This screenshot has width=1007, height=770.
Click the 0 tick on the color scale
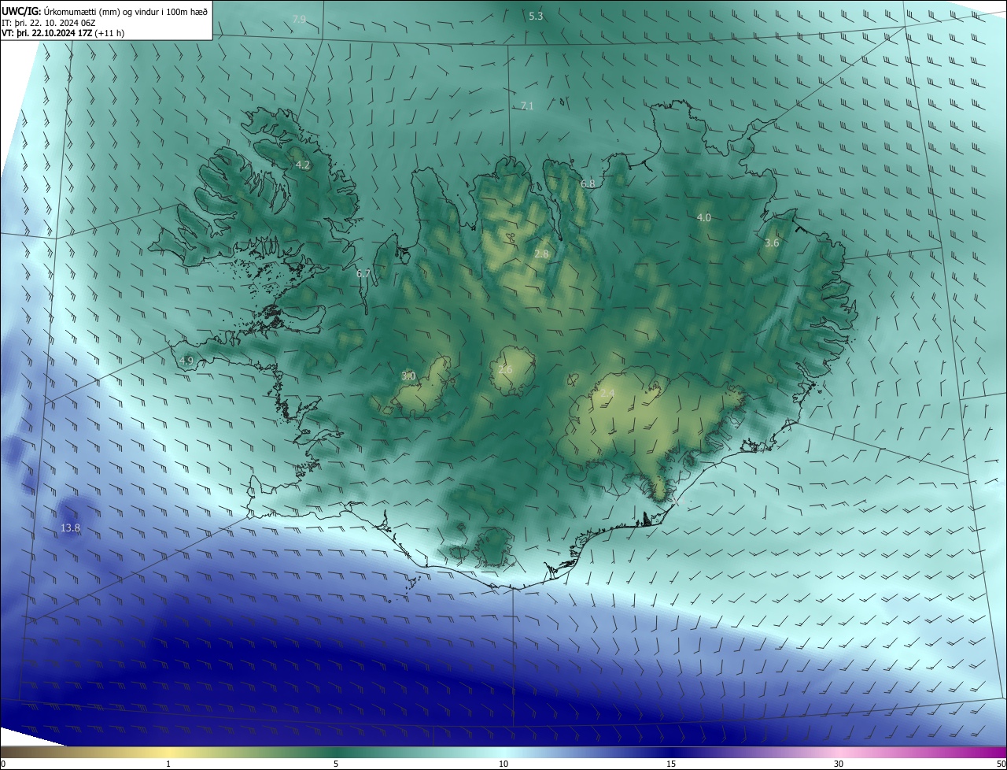click(x=3, y=764)
